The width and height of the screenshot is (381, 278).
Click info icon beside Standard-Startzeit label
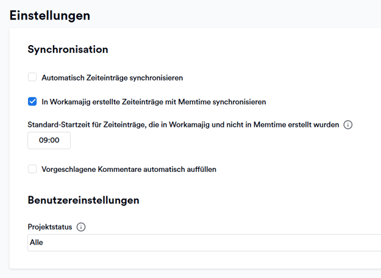point(348,124)
